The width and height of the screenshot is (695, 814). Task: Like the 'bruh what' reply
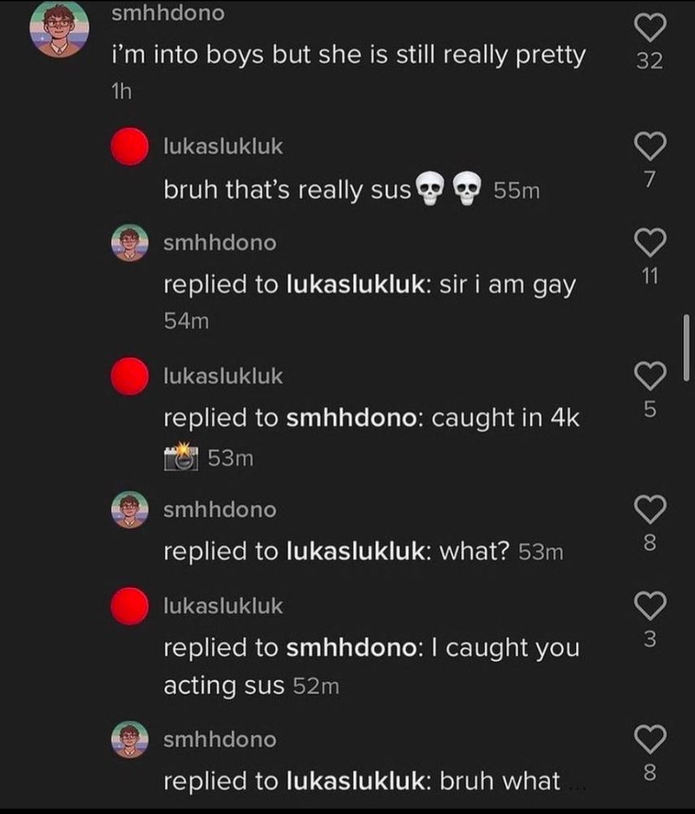pos(650,739)
